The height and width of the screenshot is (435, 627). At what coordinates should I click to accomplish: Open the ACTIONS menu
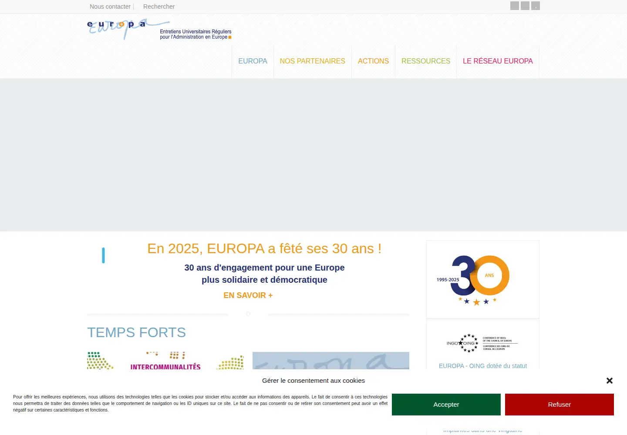373,61
